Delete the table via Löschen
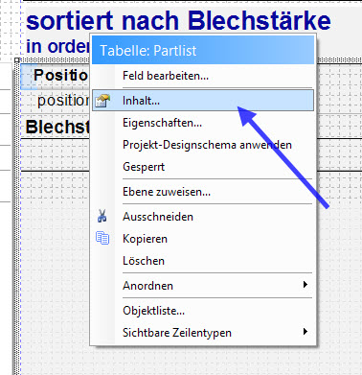This screenshot has height=375, width=362. pyautogui.click(x=203, y=261)
